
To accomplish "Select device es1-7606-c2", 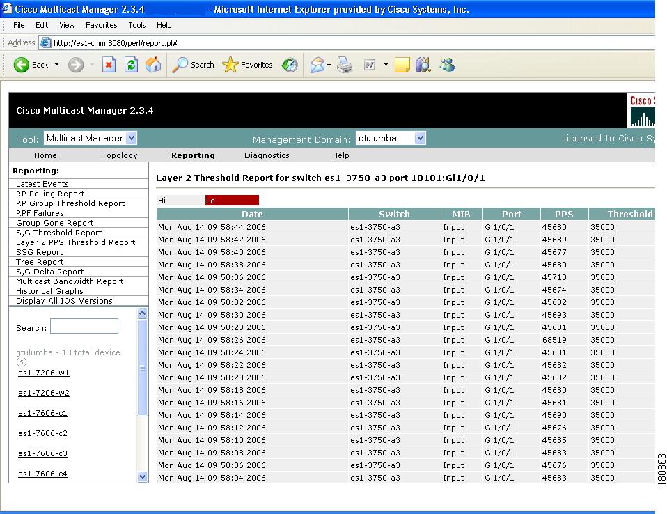I will tap(42, 433).
